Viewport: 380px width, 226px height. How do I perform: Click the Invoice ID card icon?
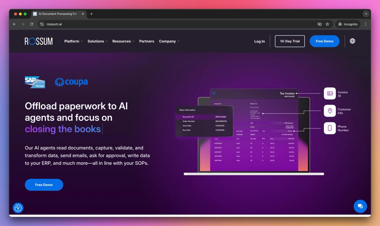click(330, 93)
